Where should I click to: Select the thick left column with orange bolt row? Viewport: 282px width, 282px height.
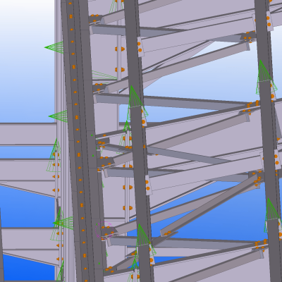pos(82,141)
